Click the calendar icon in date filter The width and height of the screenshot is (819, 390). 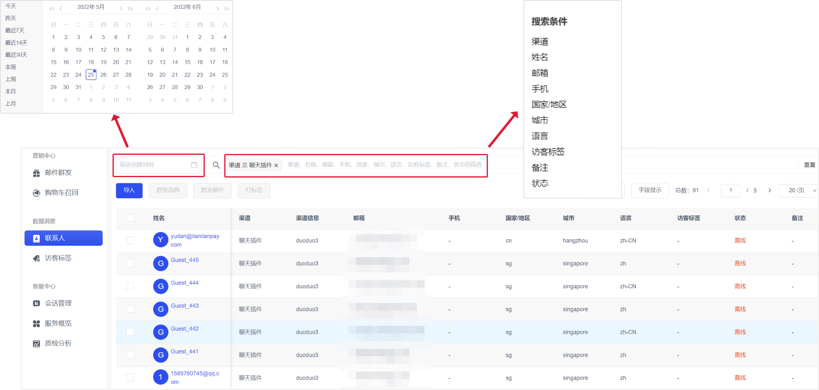pyautogui.click(x=194, y=165)
